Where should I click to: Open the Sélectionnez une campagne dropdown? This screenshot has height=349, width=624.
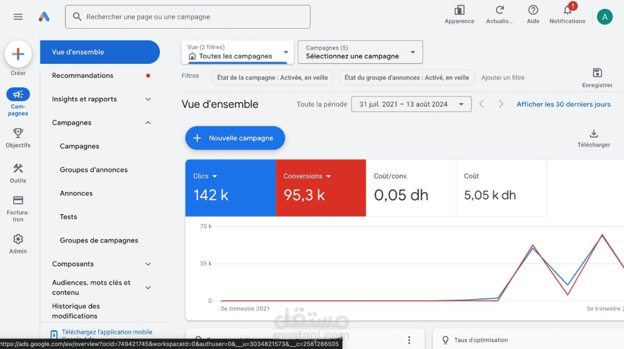point(360,52)
